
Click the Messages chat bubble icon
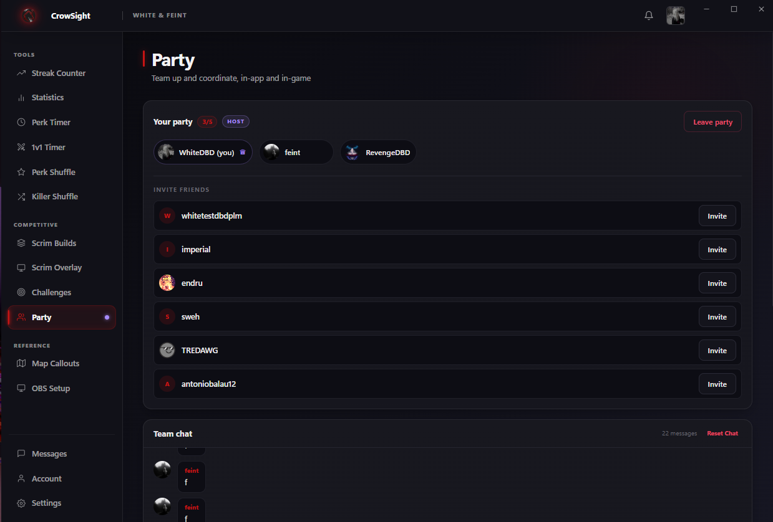click(21, 453)
